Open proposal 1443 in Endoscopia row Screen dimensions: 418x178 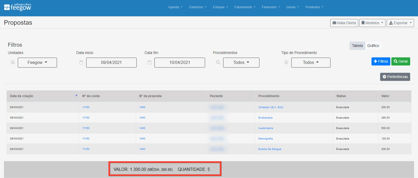(142, 118)
